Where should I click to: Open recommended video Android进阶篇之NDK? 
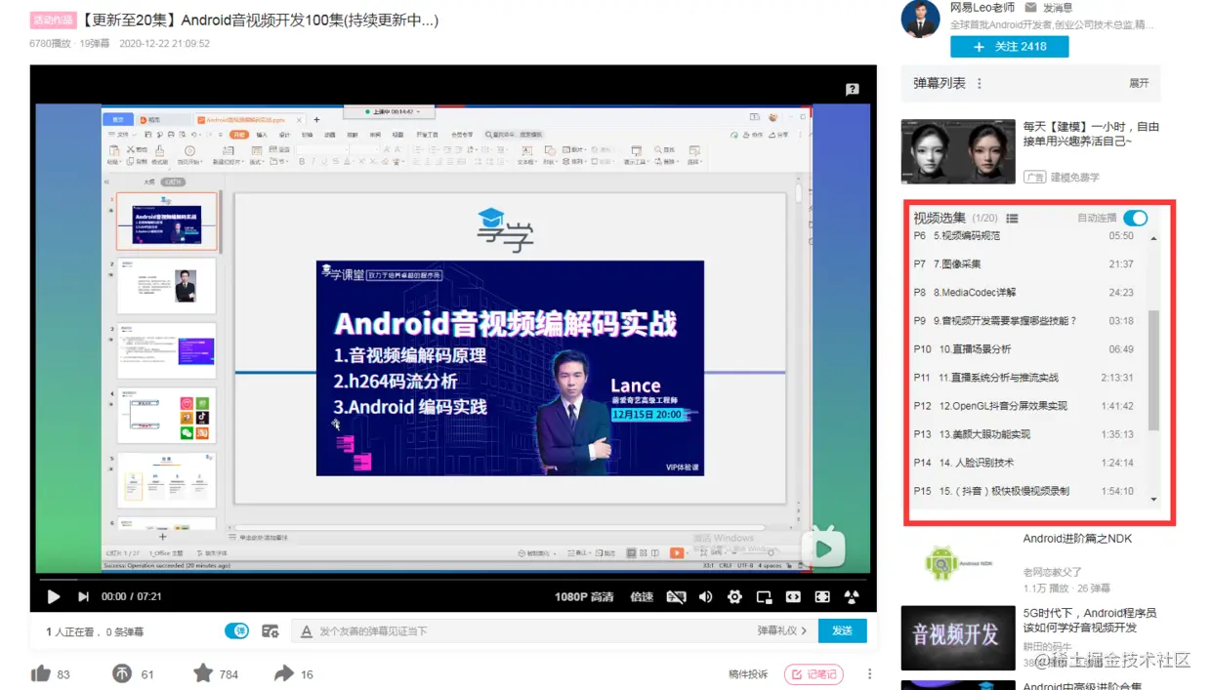click(x=1077, y=539)
